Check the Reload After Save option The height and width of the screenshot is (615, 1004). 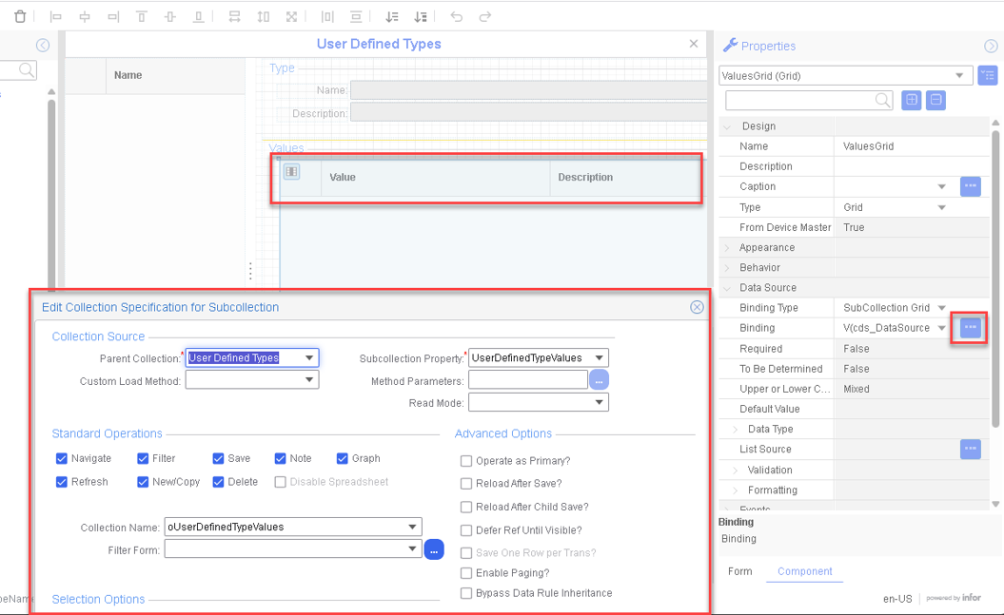pos(466,484)
